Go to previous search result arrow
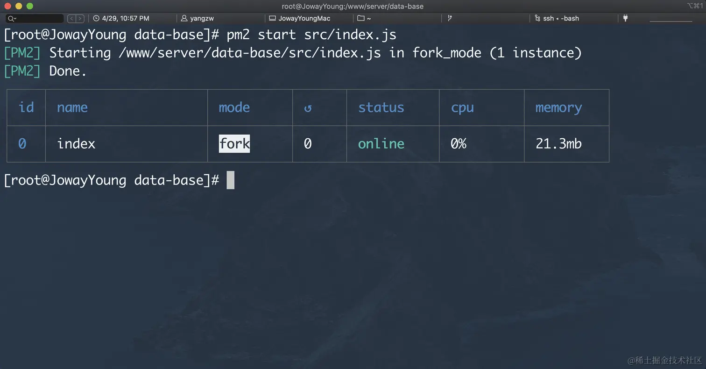The height and width of the screenshot is (369, 706). coord(71,19)
